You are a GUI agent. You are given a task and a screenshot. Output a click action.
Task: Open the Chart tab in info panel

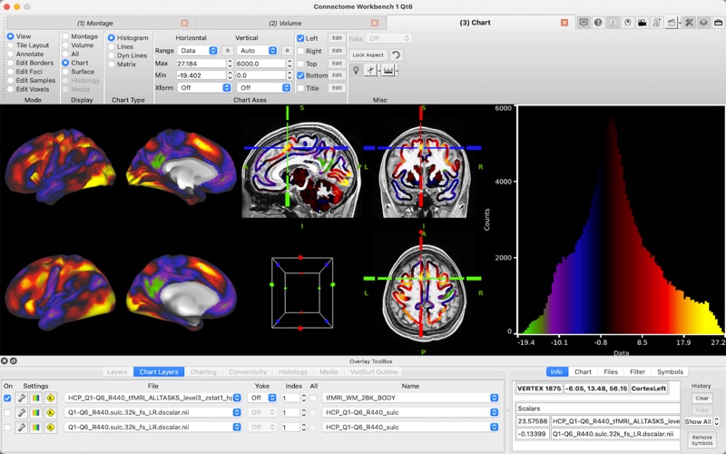[583, 372]
